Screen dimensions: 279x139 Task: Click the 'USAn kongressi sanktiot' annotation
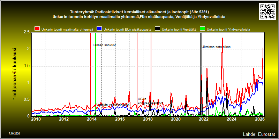pos(150,101)
